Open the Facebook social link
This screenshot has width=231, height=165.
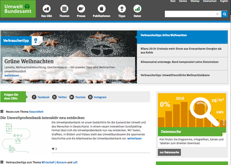pyautogui.click(x=41, y=97)
